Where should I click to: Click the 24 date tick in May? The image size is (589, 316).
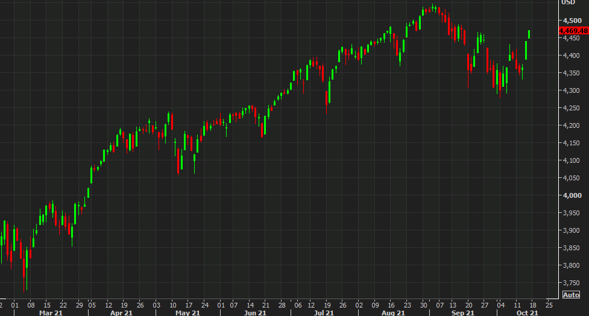tap(205, 305)
